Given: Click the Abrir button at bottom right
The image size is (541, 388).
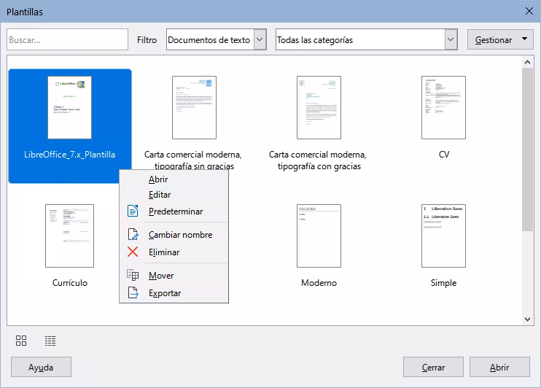Looking at the screenshot, I should point(499,367).
